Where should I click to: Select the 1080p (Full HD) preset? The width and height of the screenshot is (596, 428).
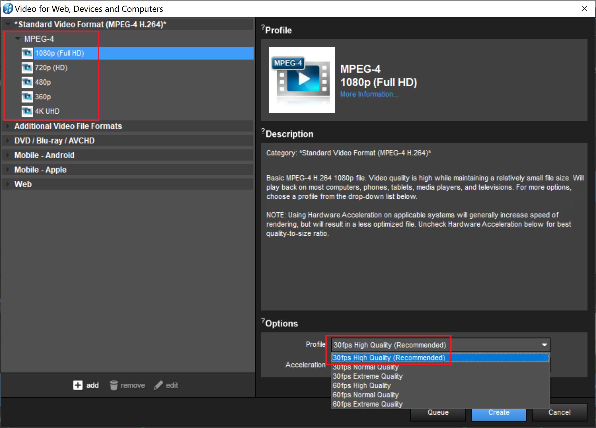tap(60, 53)
